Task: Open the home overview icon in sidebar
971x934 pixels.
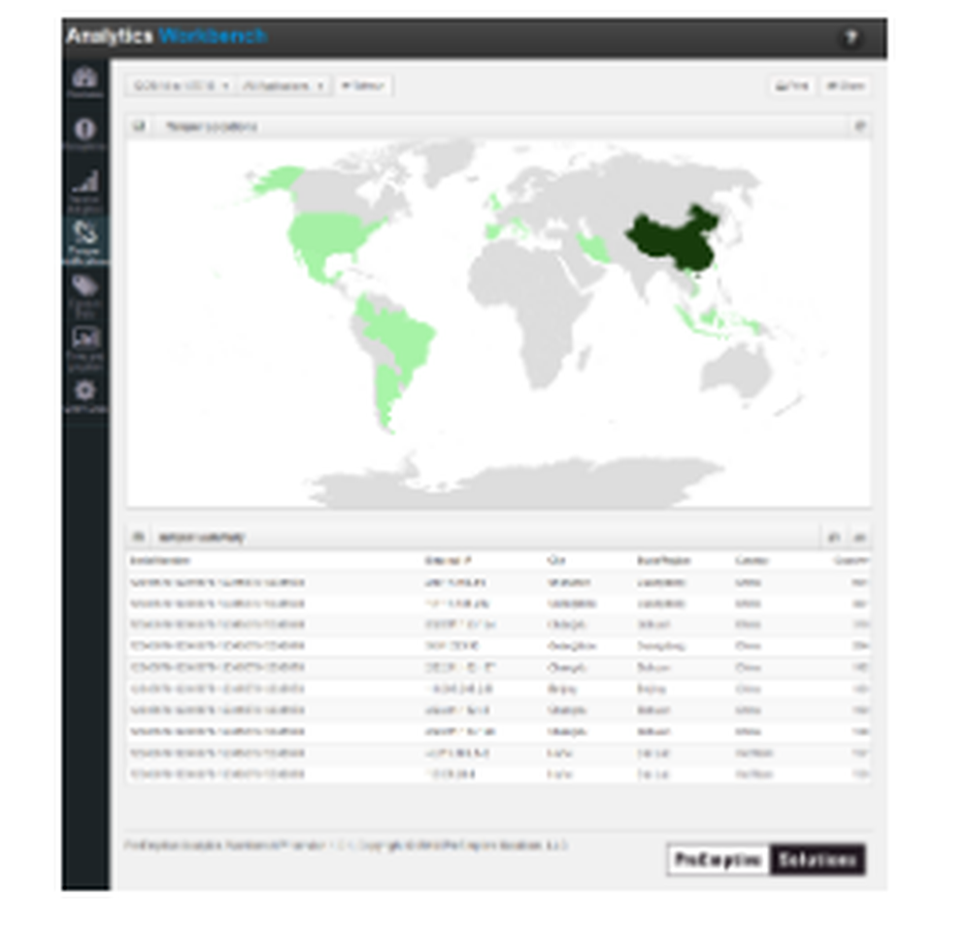Action: 84,82
